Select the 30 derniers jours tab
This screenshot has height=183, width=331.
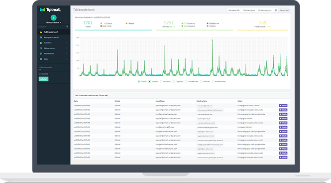[265, 10]
